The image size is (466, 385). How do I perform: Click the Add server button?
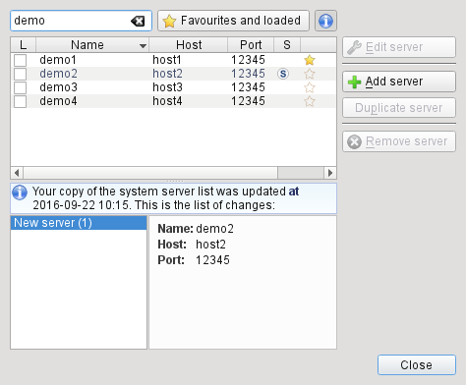coord(399,82)
